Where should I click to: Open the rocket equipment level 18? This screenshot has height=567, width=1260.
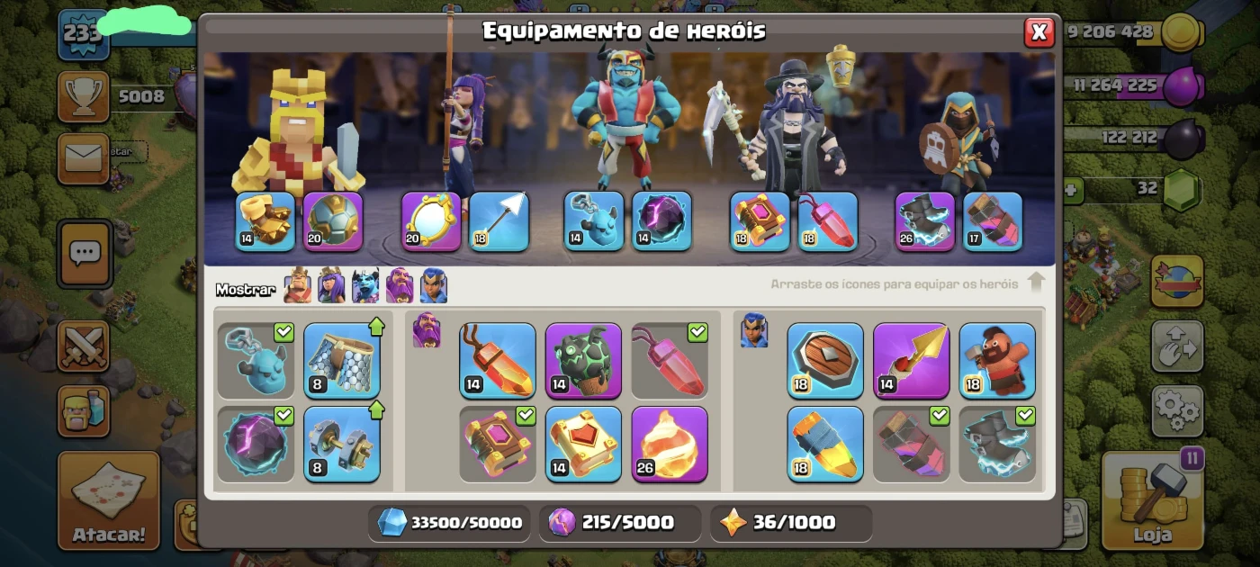click(825, 444)
